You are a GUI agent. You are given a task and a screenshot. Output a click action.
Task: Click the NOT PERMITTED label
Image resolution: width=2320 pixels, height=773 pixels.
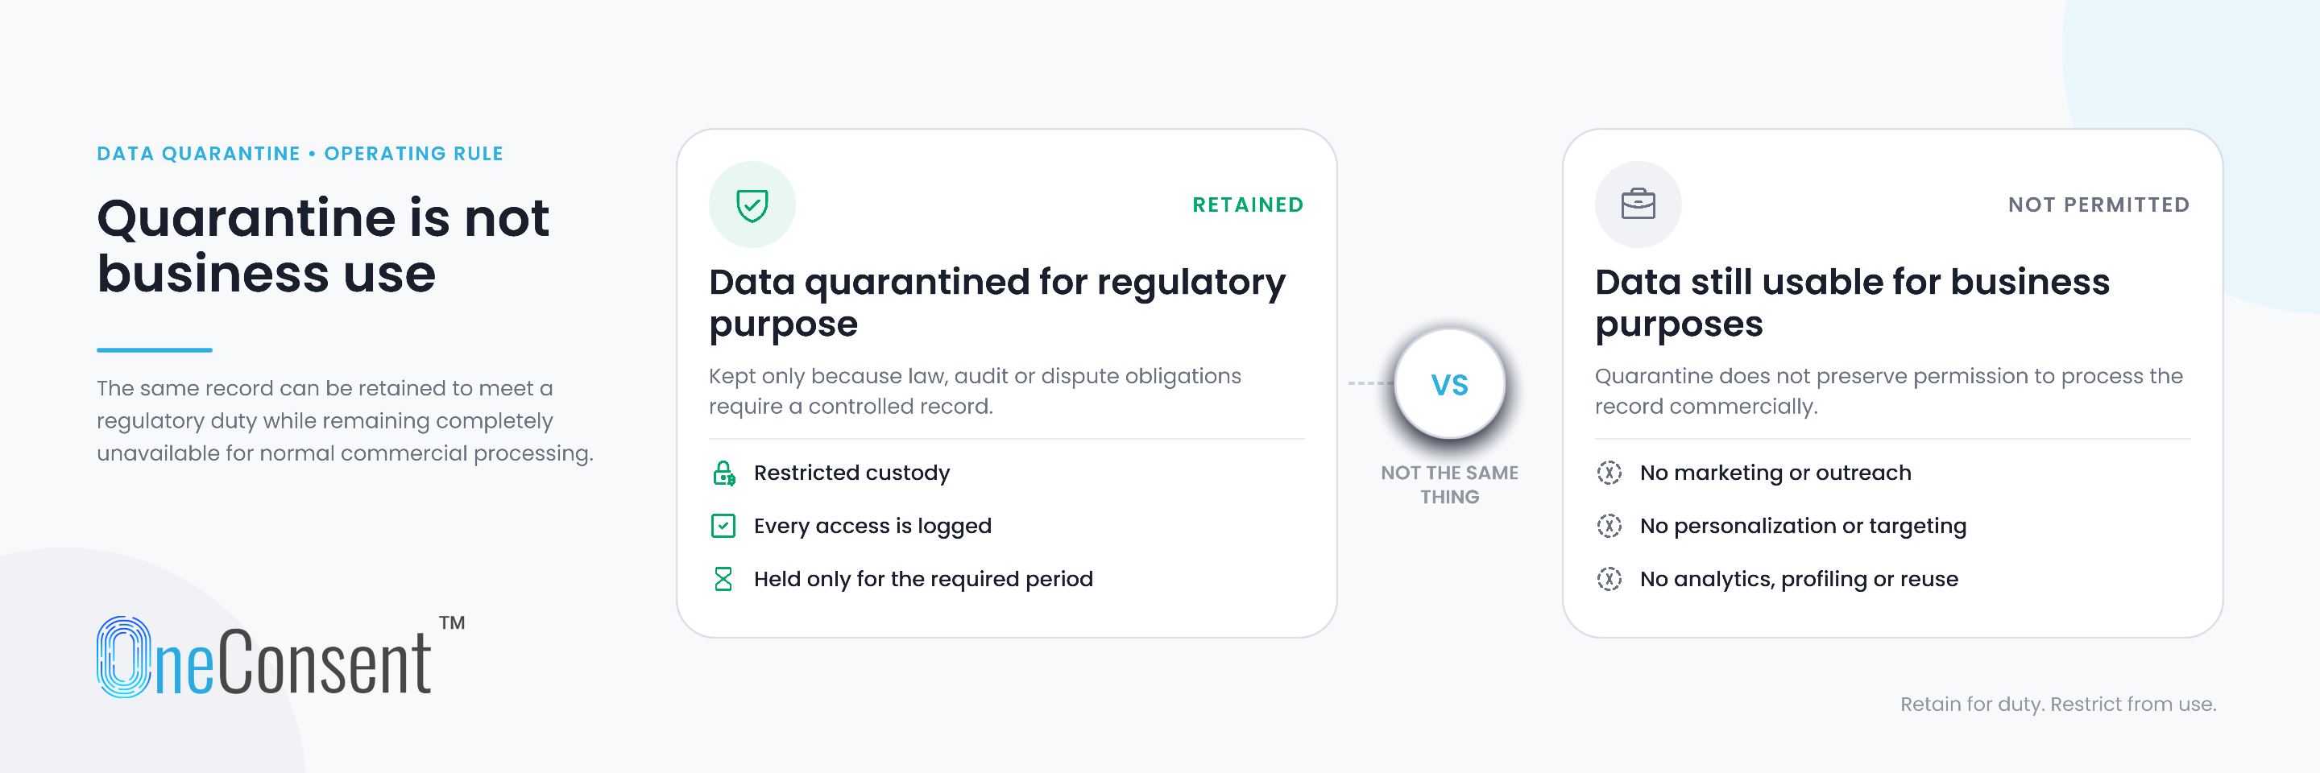(x=2098, y=205)
